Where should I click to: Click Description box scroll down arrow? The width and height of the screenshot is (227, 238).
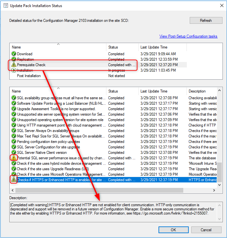[x=219, y=219]
